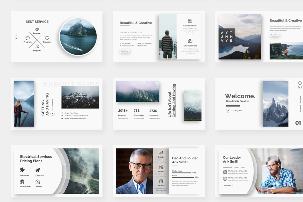Click the speaker Program icon

[x=37, y=46]
